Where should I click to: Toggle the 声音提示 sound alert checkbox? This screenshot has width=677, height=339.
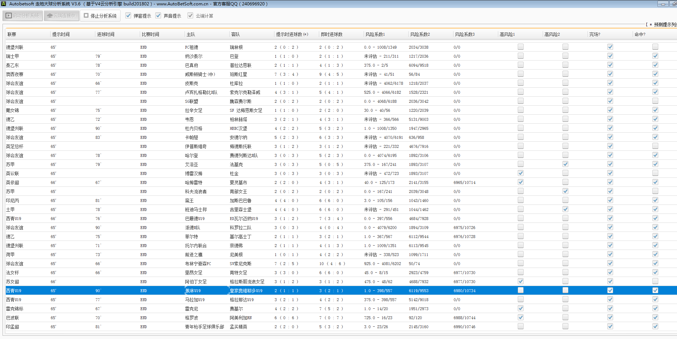click(x=158, y=16)
